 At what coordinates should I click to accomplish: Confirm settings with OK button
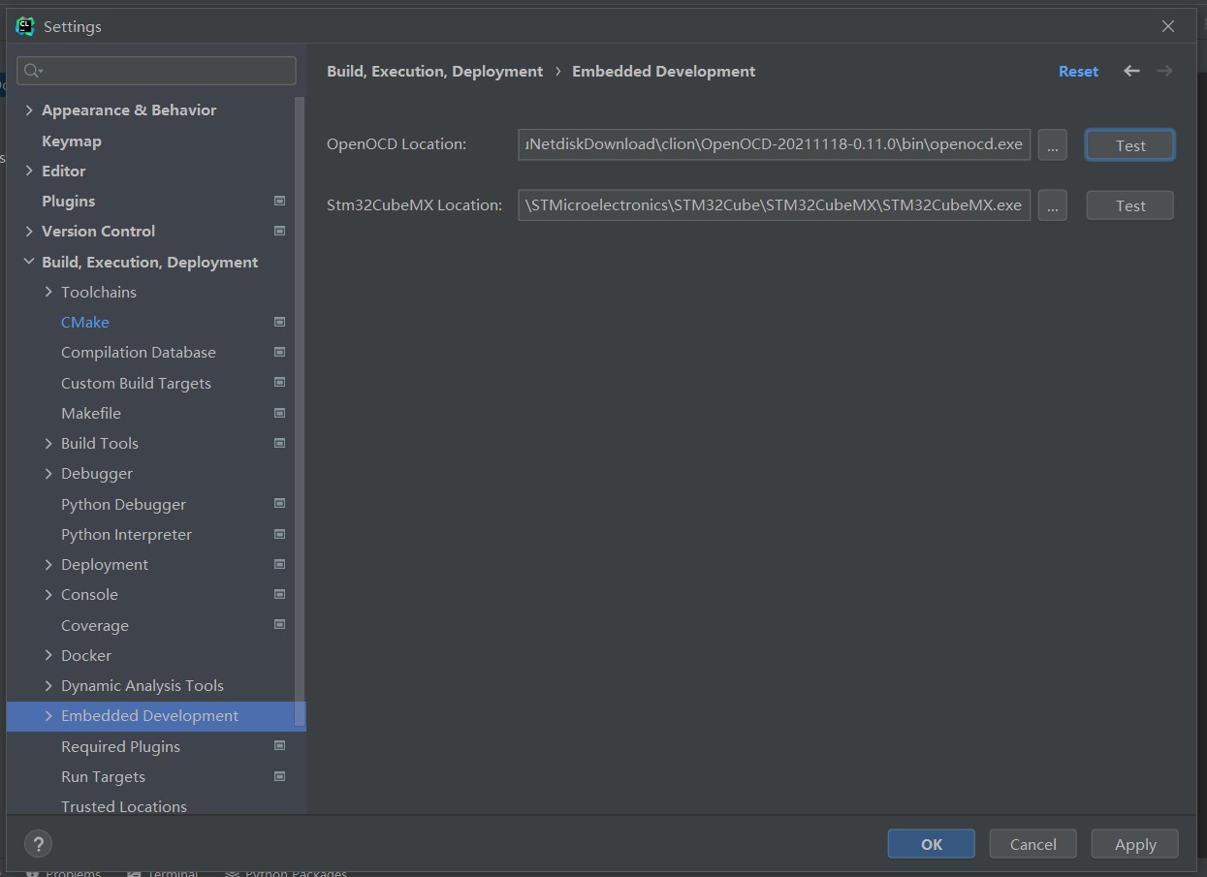coord(931,844)
